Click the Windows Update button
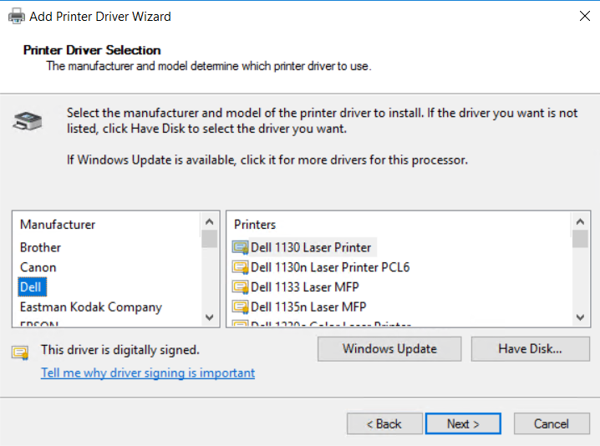600x446 pixels. pyautogui.click(x=389, y=349)
